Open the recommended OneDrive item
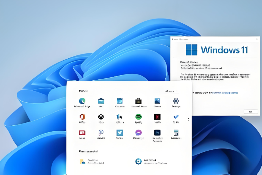The width and height of the screenshot is (262, 175). tap(92, 161)
